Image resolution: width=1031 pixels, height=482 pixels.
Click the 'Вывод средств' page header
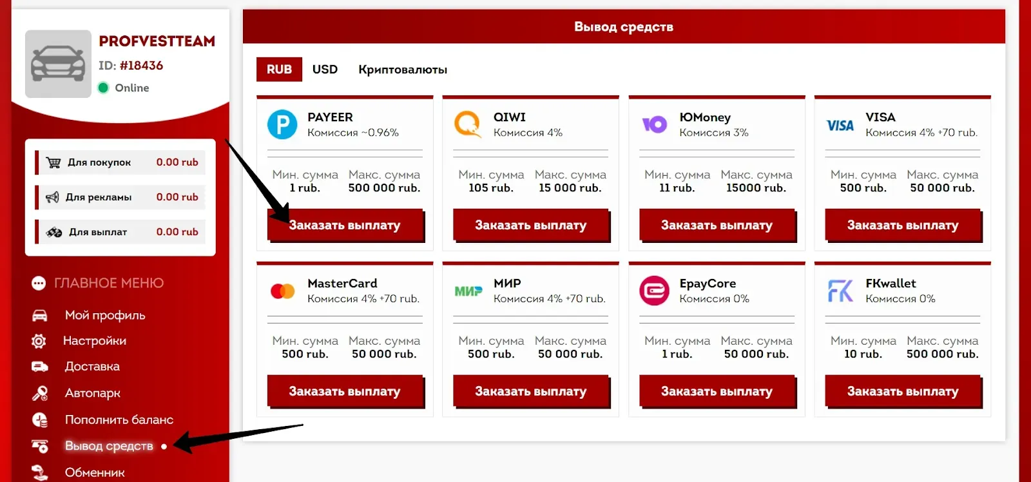point(624,27)
